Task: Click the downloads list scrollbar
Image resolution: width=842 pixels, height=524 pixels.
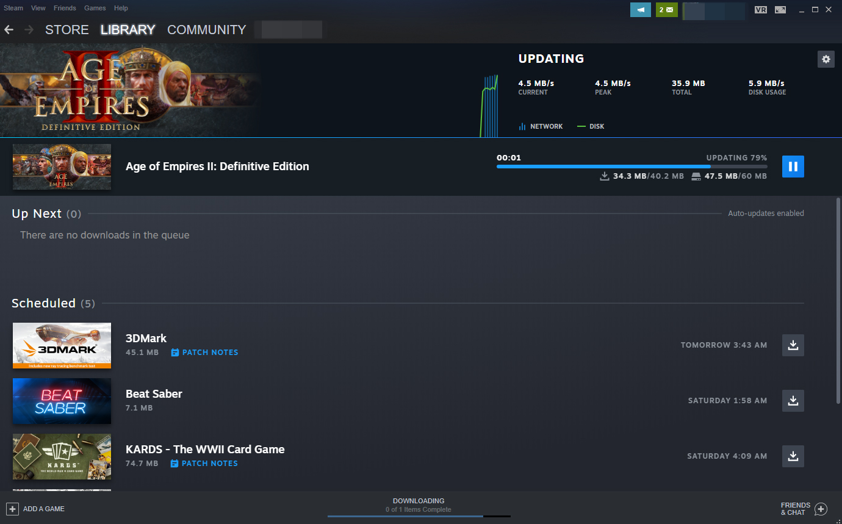Action: [x=838, y=300]
